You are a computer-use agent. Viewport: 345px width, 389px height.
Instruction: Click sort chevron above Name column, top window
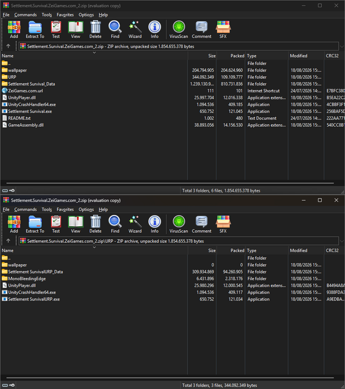click(x=94, y=53)
